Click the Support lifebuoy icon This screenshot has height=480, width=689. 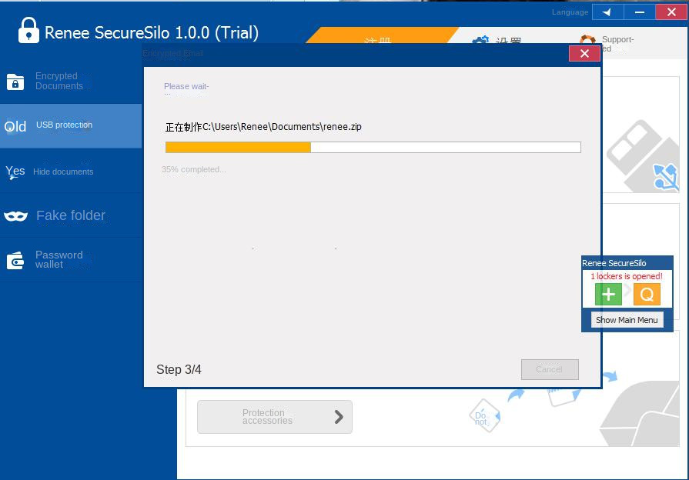tap(588, 42)
